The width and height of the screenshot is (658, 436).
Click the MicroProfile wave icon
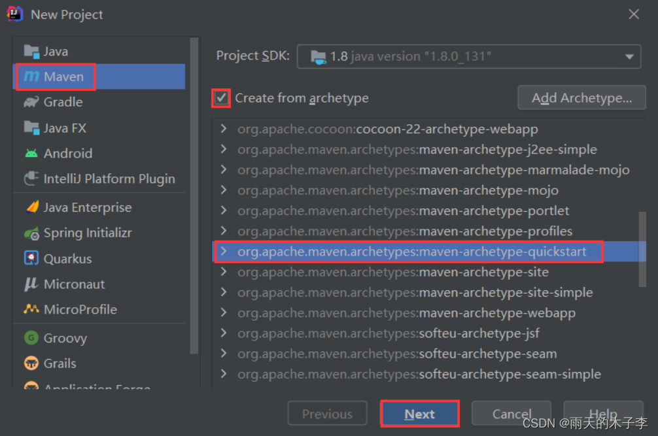(31, 309)
